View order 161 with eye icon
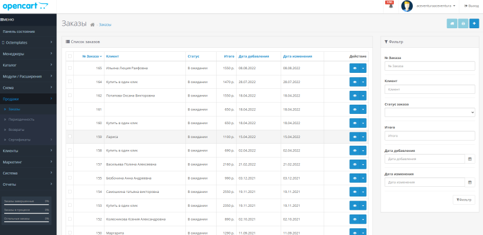This screenshot has height=235, width=483. tap(354, 109)
